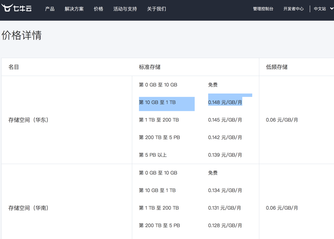Viewport: 334px width, 239px height.
Task: Click the 存储空间（华东）row label
Action: 29,120
